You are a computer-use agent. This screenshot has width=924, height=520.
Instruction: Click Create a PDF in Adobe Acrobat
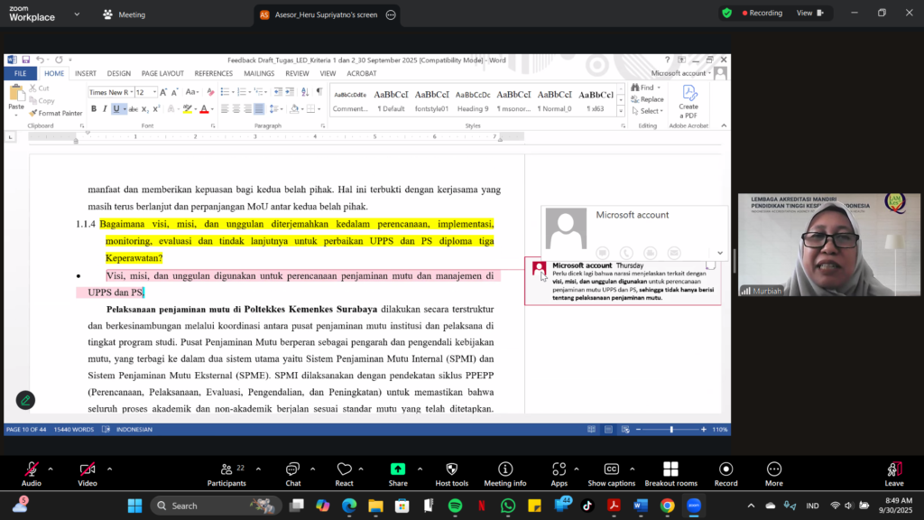click(688, 101)
